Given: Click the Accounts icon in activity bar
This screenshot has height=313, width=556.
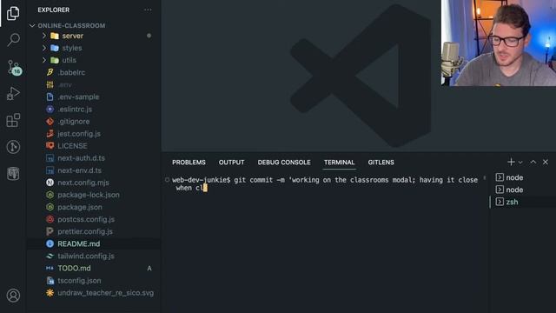Looking at the screenshot, I should tap(13, 296).
